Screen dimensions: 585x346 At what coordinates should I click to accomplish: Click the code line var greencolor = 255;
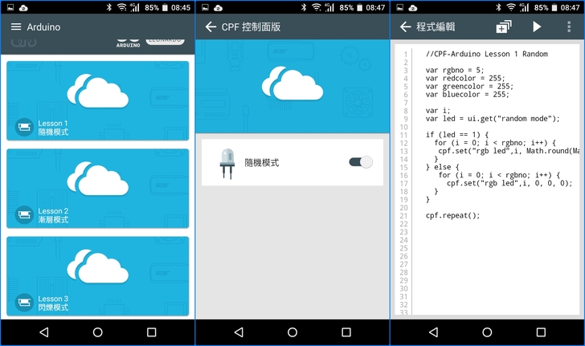pos(469,87)
